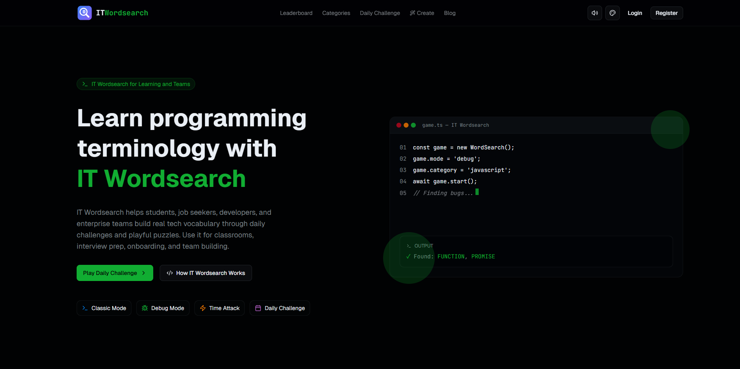Expand the Daily Challenge navigation entry
This screenshot has height=369, width=740.
click(x=379, y=13)
